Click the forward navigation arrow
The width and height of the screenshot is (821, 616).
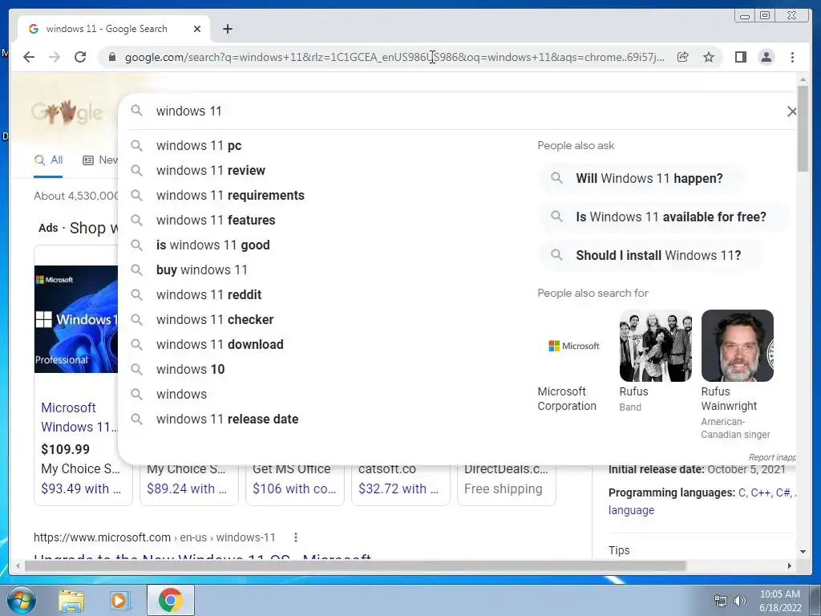(x=55, y=57)
